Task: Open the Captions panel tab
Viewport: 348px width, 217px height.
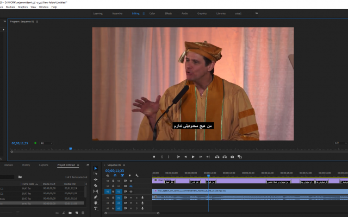Action: tap(43, 165)
